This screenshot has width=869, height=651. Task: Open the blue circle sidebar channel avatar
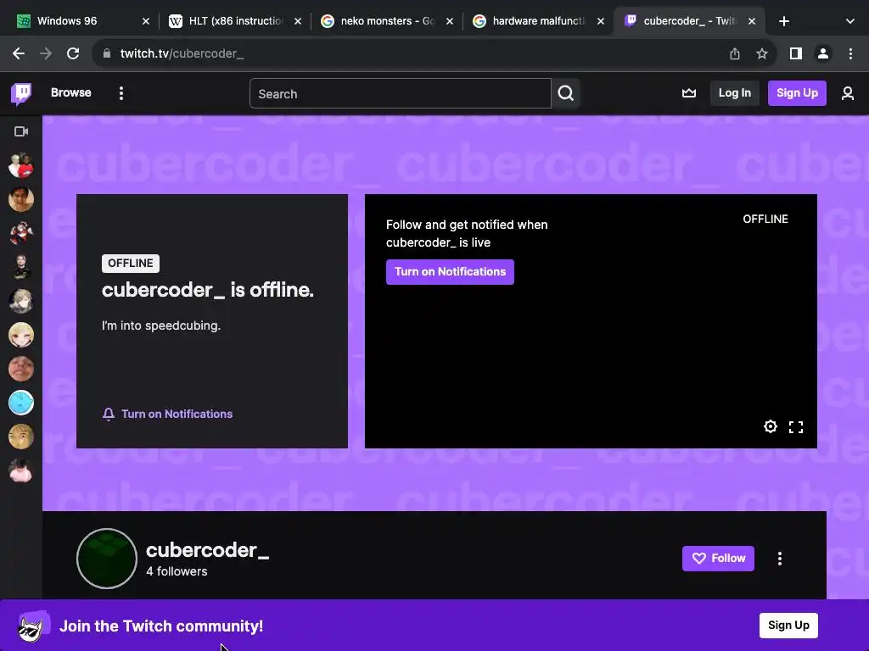tap(21, 403)
